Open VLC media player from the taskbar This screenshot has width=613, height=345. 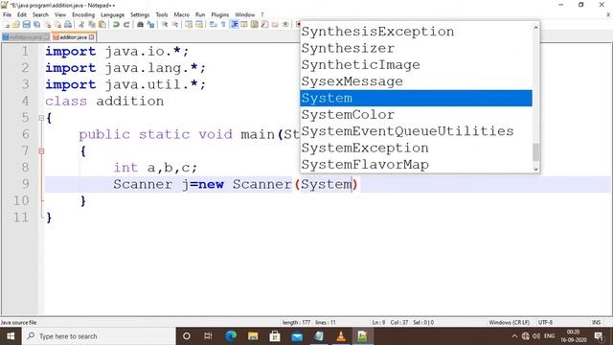point(341,336)
